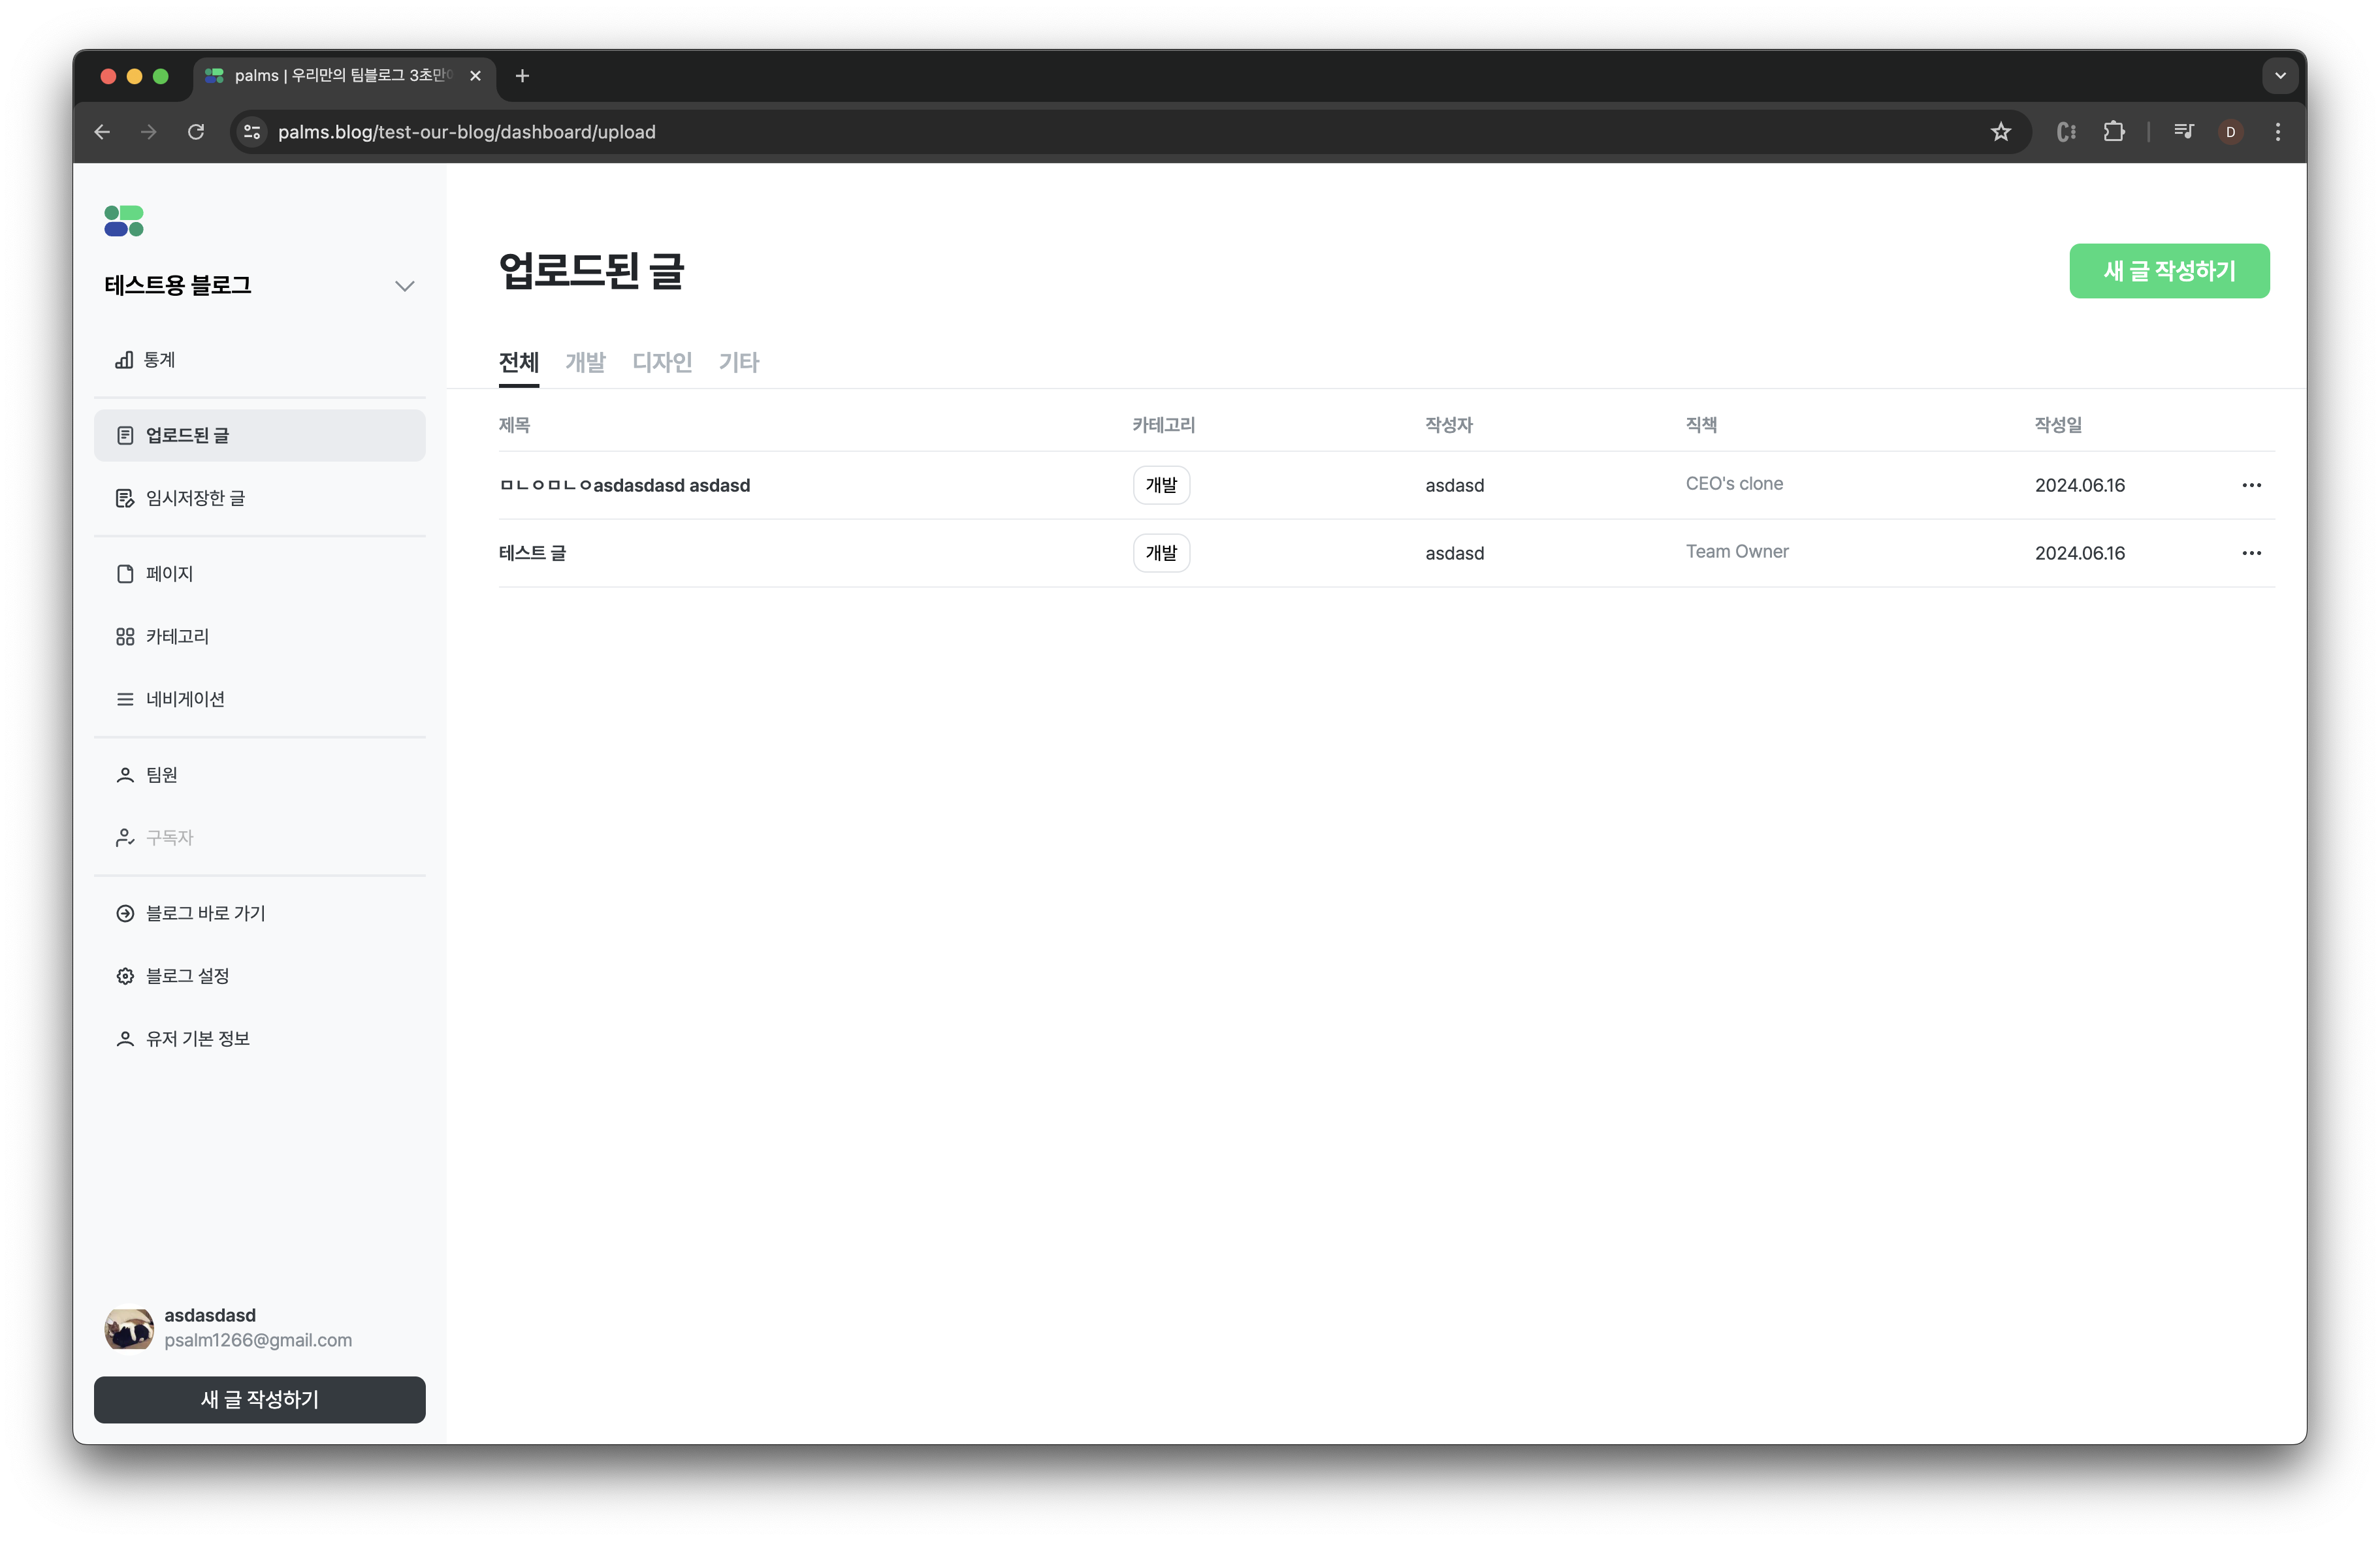Select the 카테고리 grid icon in sidebar
2380x1541 pixels.
[125, 637]
